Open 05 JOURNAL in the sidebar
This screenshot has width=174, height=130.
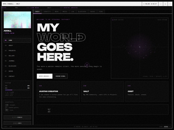click(x=17, y=61)
